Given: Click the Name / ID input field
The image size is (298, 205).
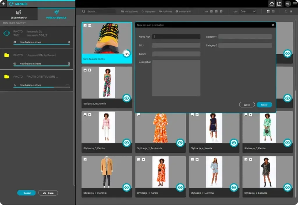Looking at the screenshot, I should 176,37.
